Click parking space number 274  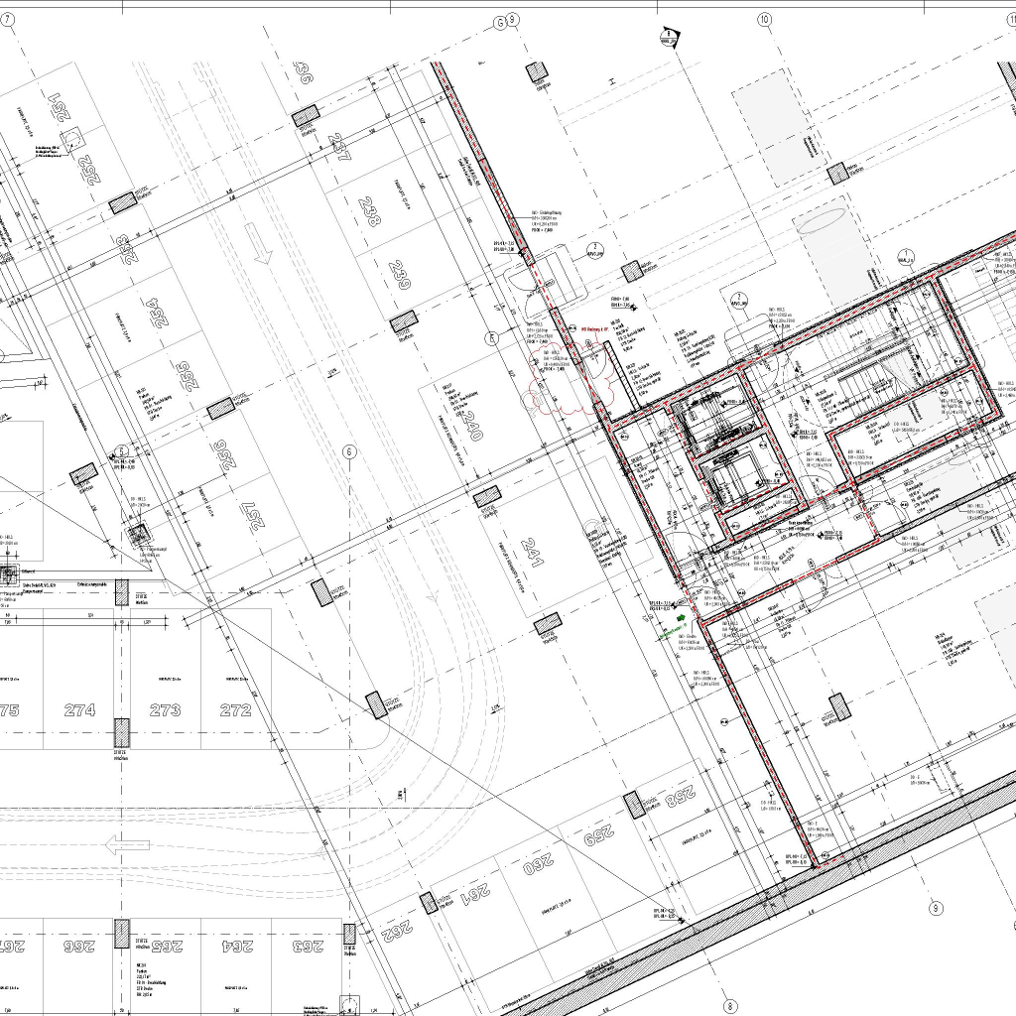tap(79, 710)
